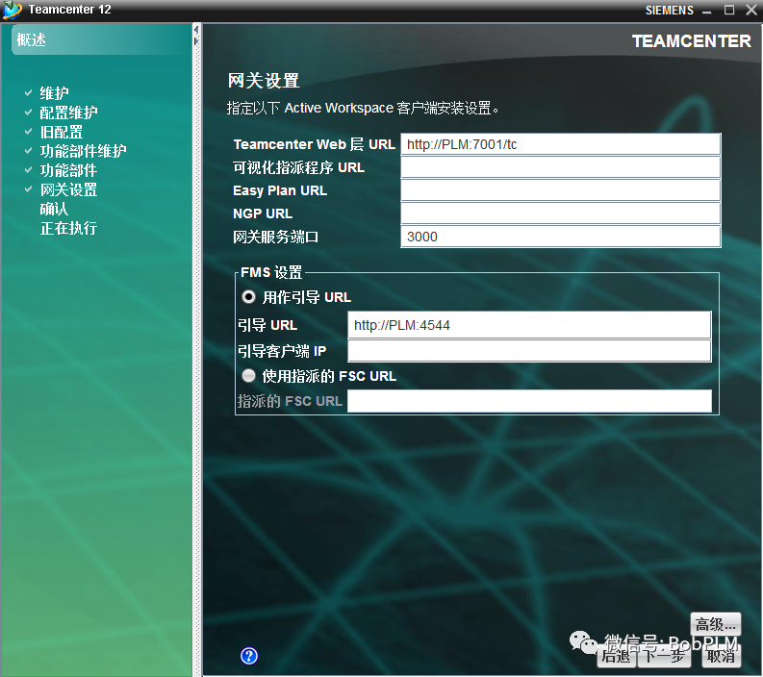Focus the 引导客户端 IP input field
This screenshot has height=677, width=763.
[x=529, y=351]
